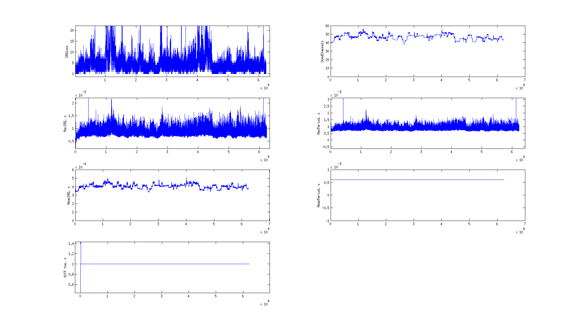The width and height of the screenshot is (580, 329).
Task: Click the flat line in MeanPeriod plot
Action: [x=417, y=180]
